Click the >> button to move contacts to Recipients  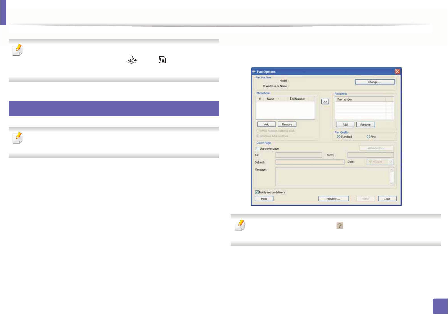pos(325,102)
